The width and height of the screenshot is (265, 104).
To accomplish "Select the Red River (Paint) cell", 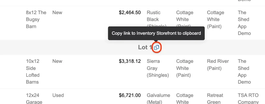I will click(x=218, y=65).
